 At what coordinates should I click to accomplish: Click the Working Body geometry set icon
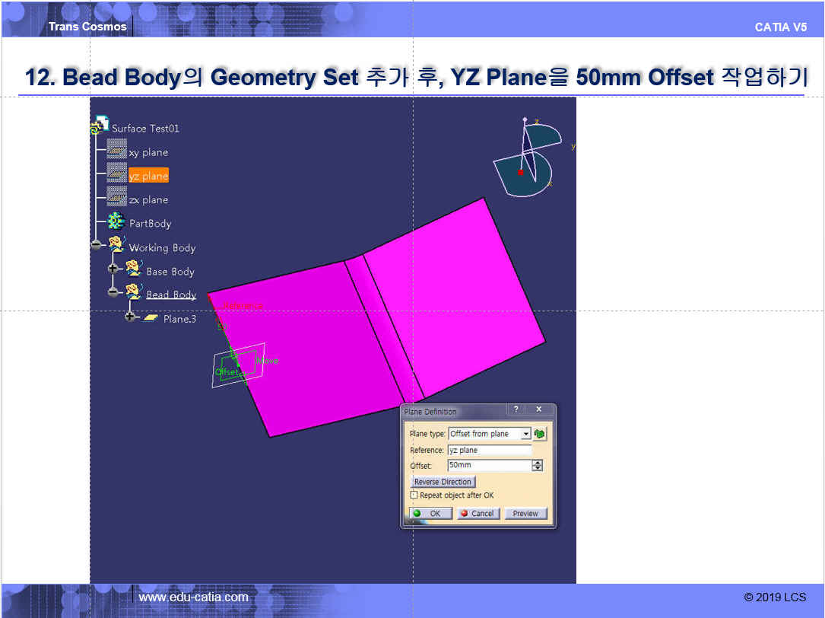click(116, 244)
